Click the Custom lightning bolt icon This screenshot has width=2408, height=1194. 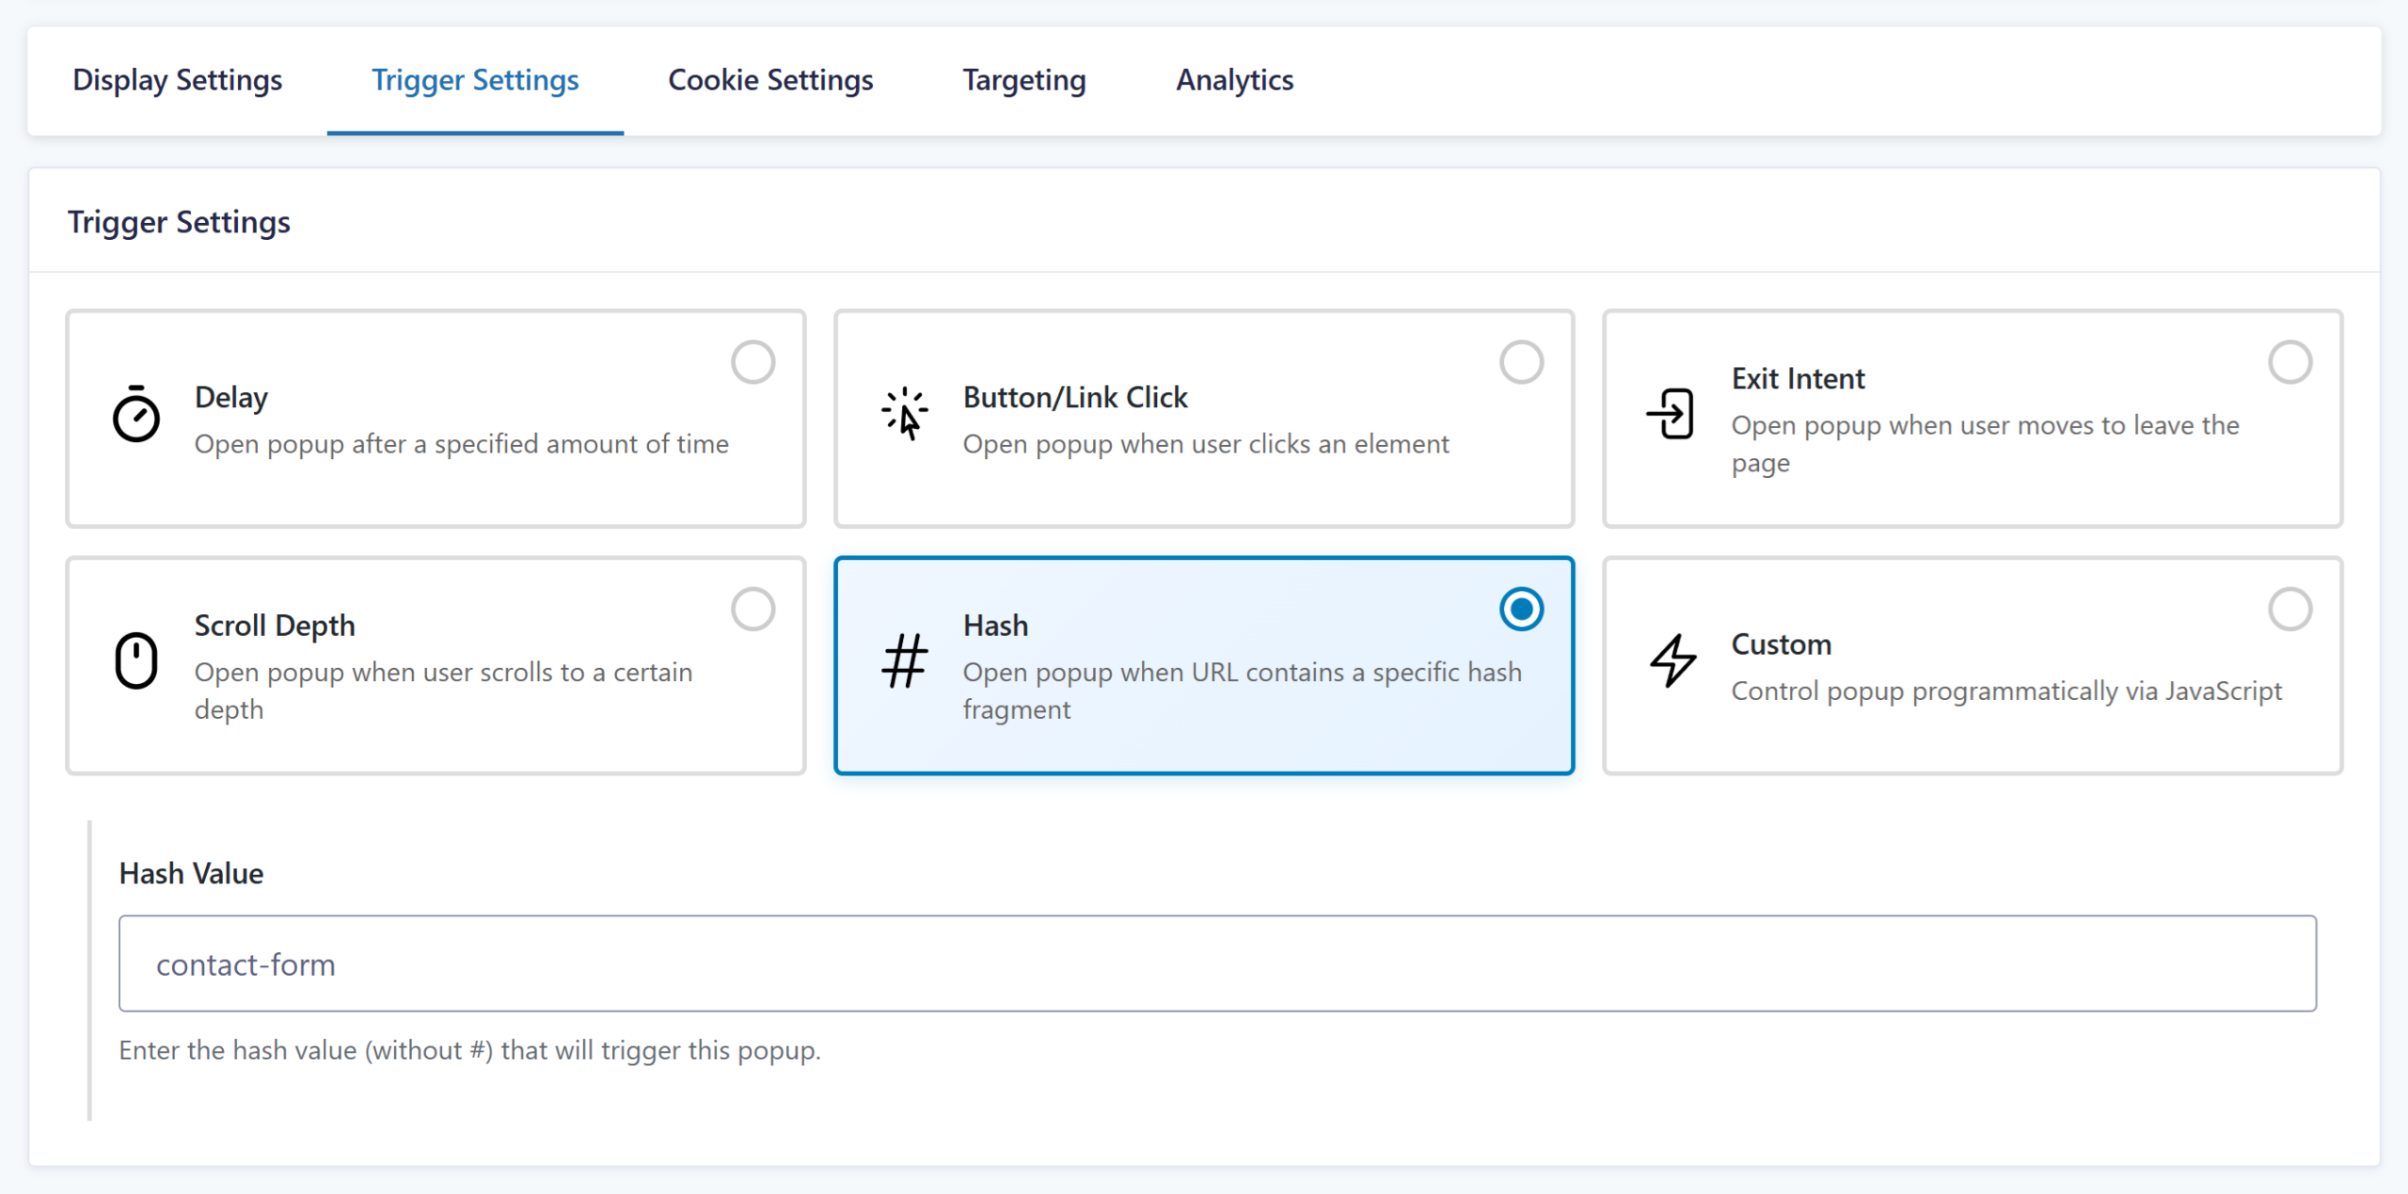click(x=1673, y=661)
